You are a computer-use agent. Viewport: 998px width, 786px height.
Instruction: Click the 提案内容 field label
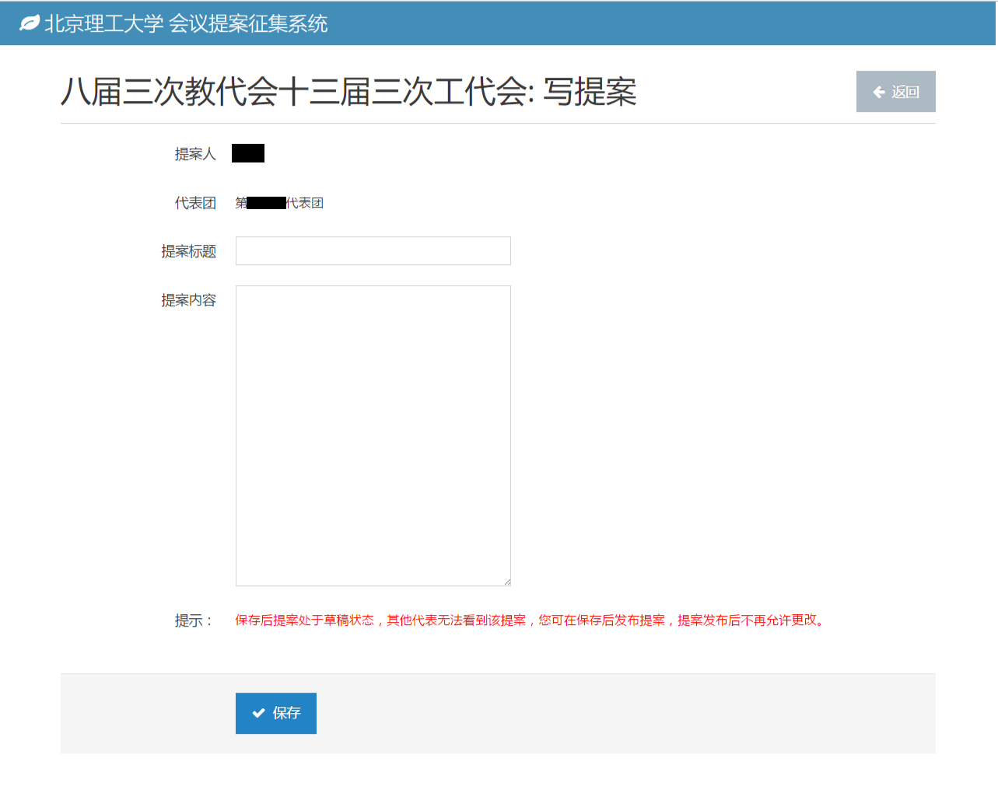188,300
